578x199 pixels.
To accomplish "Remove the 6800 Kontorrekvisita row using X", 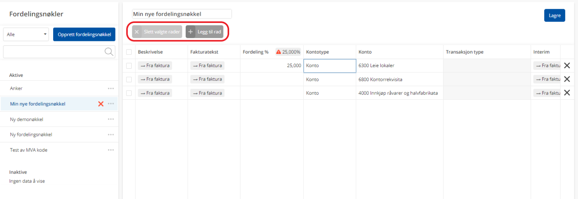I will 567,79.
